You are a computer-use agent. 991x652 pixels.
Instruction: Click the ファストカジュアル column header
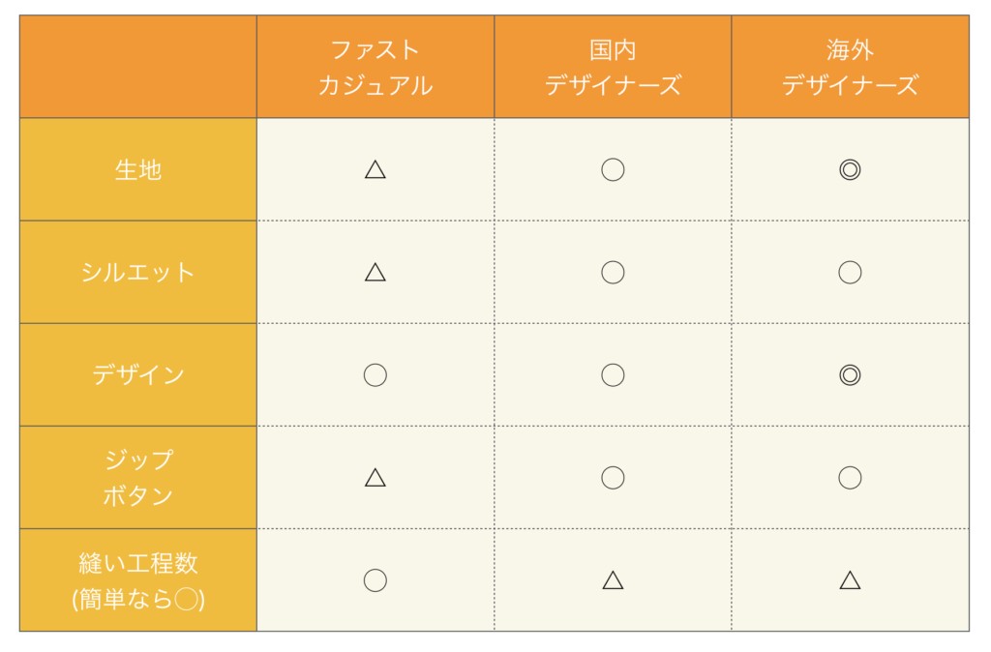(x=375, y=67)
